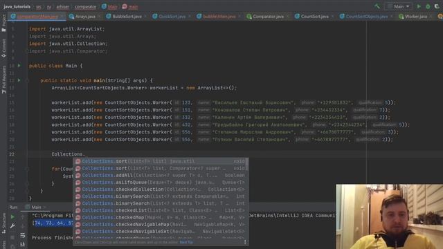Click the highlighted '[74, 73, 64' console output
The width and height of the screenshot is (443, 249).
pyautogui.click(x=53, y=223)
